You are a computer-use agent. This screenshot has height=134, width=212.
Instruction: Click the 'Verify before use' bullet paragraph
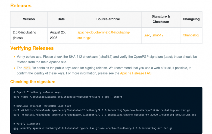point(107,59)
